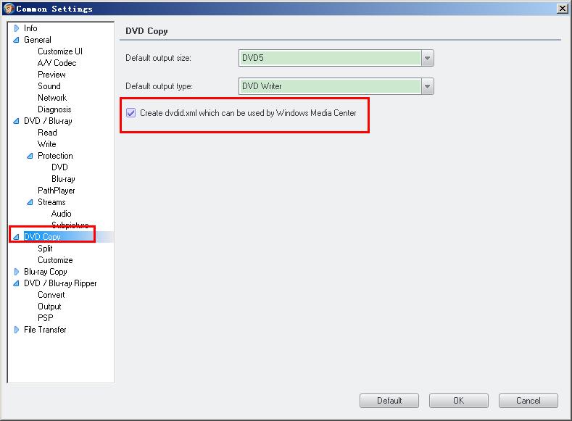
Task: Toggle the Create dvdid.xml checkbox
Action: pyautogui.click(x=131, y=113)
